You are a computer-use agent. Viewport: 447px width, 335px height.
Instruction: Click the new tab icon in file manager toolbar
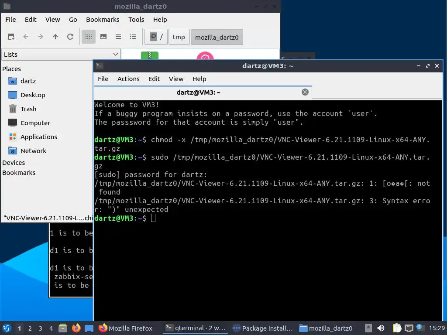point(11,37)
